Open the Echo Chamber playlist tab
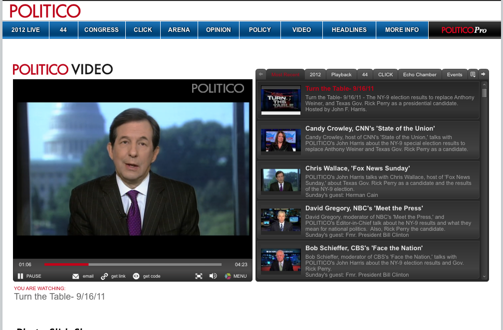The image size is (503, 330). coord(420,75)
